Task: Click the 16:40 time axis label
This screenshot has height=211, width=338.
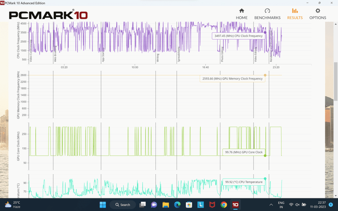Action: click(205, 67)
